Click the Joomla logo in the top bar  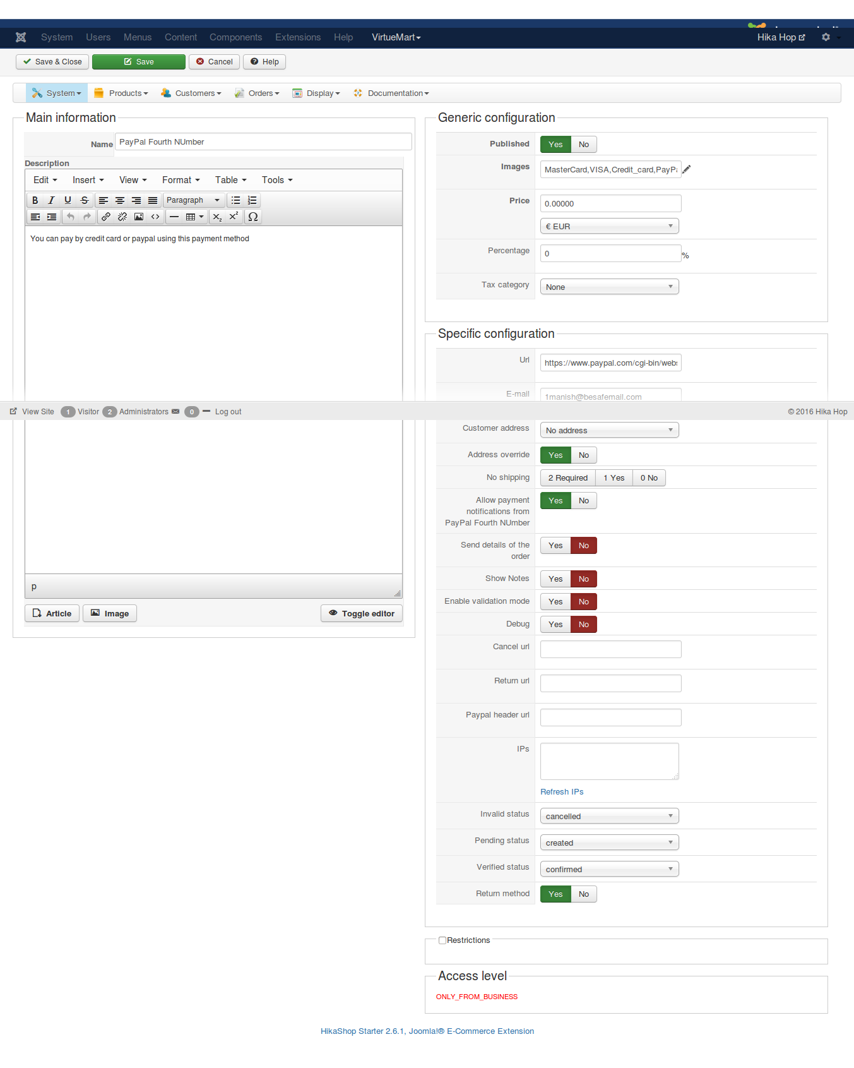(x=21, y=37)
